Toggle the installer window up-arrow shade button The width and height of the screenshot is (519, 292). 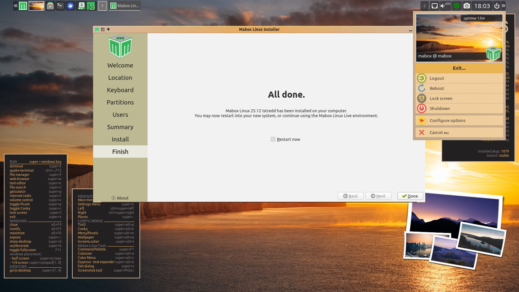pos(108,30)
